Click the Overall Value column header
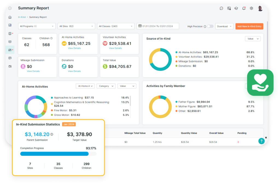 pos(216,133)
